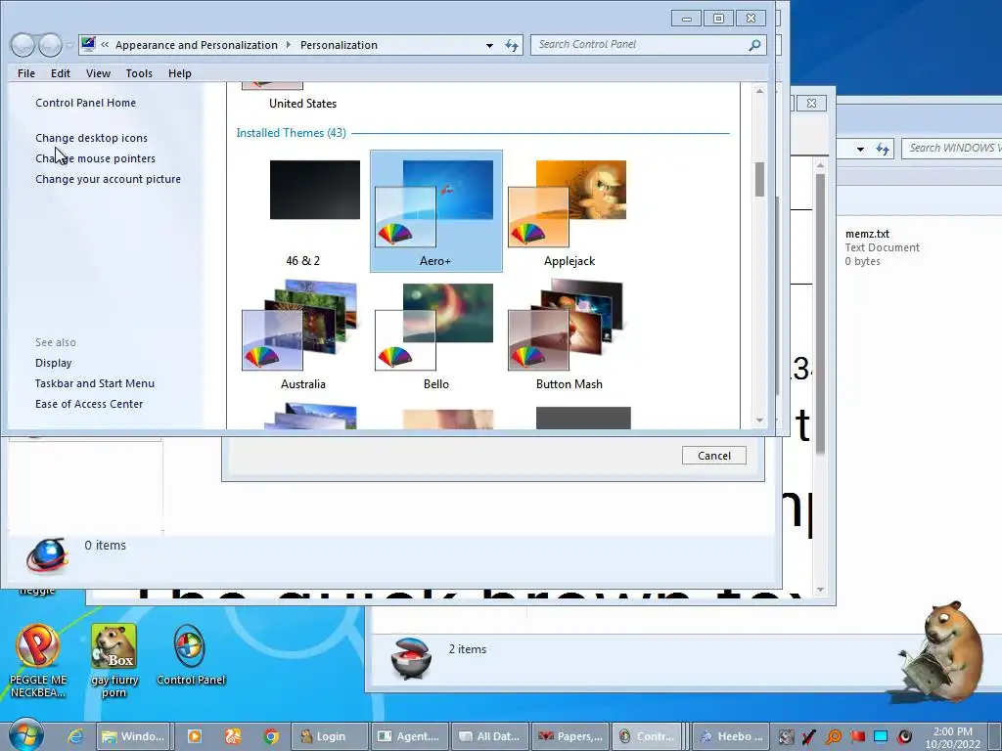Screen dimensions: 1002x751
Task: Open the Help menu
Action: (180, 73)
